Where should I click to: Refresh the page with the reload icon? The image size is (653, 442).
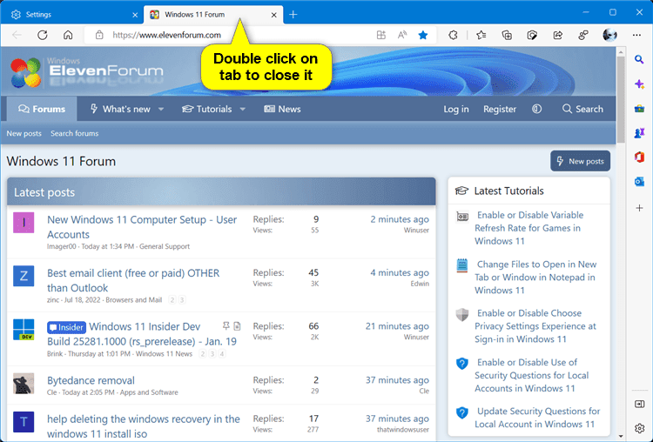pos(42,35)
